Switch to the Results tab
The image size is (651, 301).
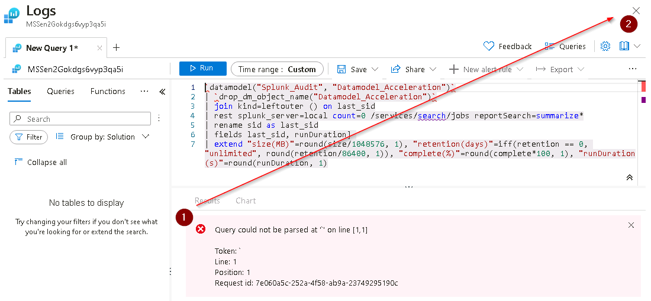(x=207, y=200)
